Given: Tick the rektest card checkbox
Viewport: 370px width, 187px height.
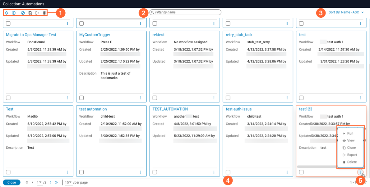Looking at the screenshot, I should point(155,98).
